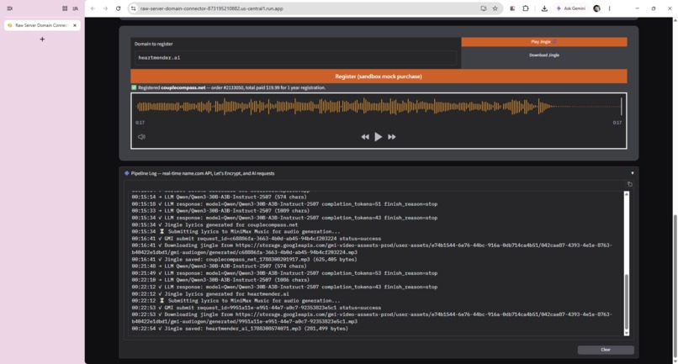This screenshot has width=678, height=364.
Task: Click the Ask Gemini button
Action: [571, 8]
